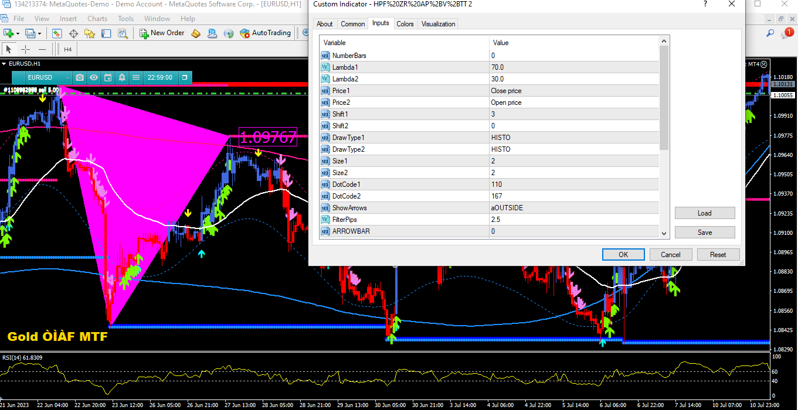Select the Lambda1 value 70.0 cell

(x=574, y=67)
